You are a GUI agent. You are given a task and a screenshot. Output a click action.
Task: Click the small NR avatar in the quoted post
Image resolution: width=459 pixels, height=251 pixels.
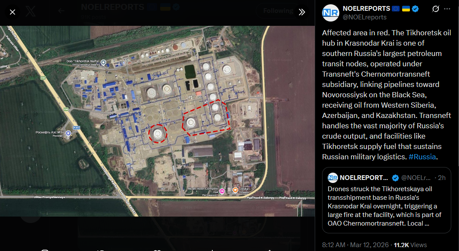[x=332, y=177]
